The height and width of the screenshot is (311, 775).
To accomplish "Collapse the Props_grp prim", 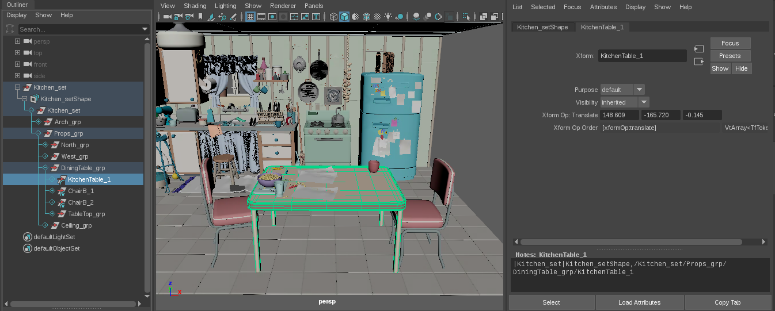I will (39, 133).
